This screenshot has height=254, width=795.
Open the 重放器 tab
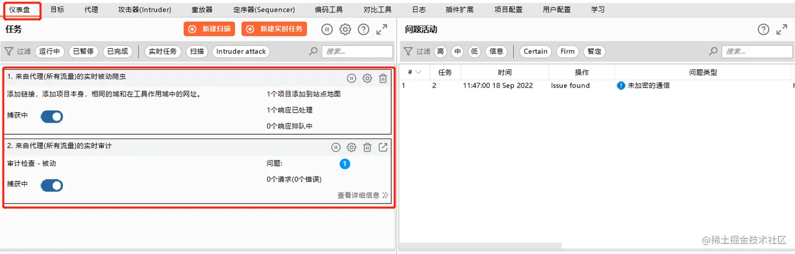202,10
